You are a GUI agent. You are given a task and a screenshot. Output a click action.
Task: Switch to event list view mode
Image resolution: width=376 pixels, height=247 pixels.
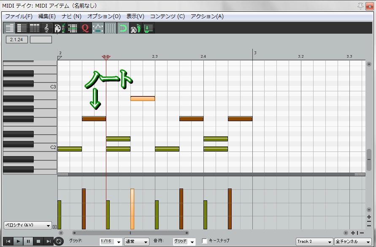(34, 28)
